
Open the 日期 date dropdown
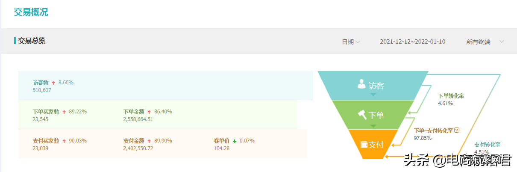350,42
